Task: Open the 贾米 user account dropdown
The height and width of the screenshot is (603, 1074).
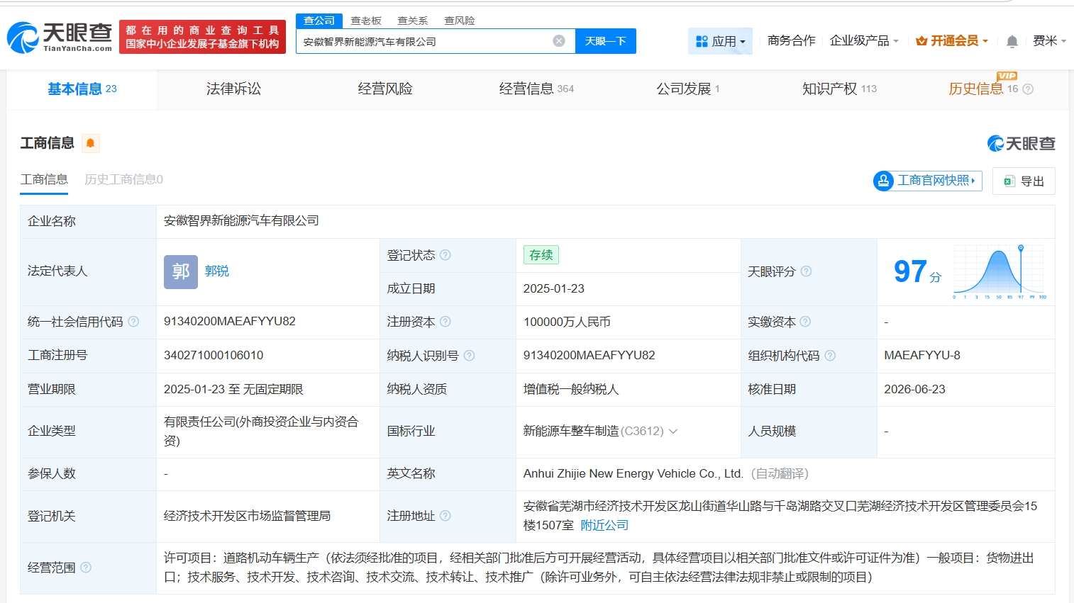Action: [1049, 41]
